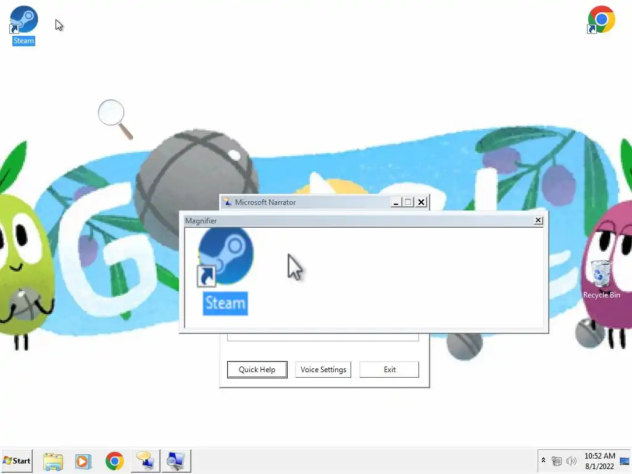This screenshot has height=474, width=632.
Task: Click the Narrator title bar icon
Action: [x=227, y=202]
